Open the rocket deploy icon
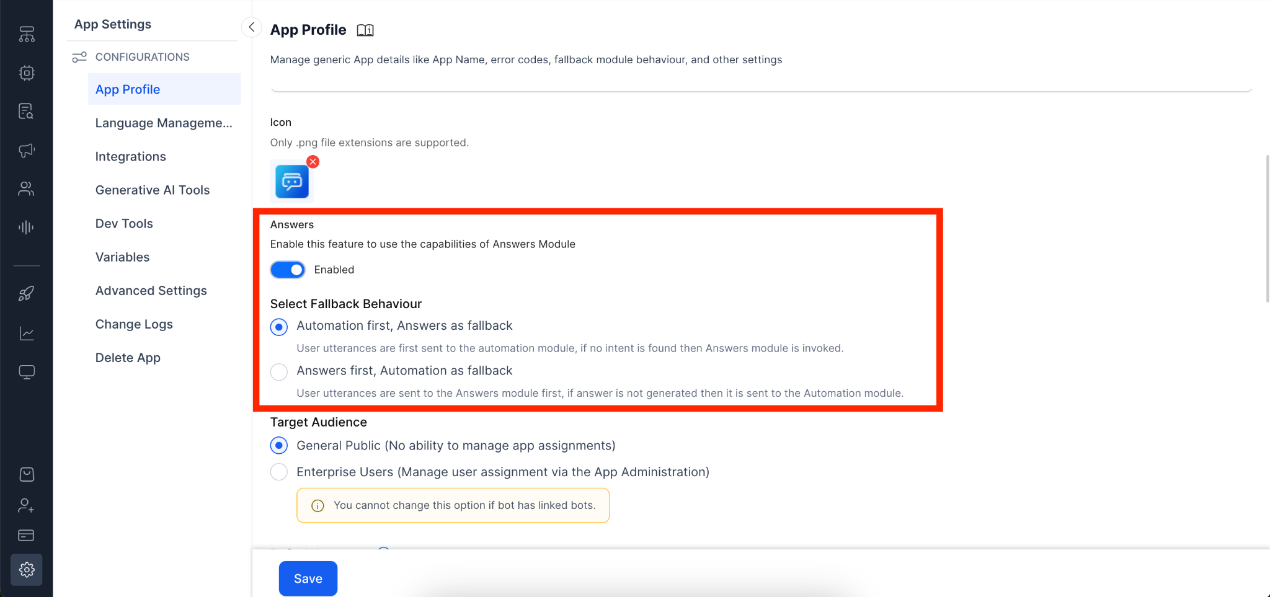This screenshot has width=1270, height=597. click(26, 294)
